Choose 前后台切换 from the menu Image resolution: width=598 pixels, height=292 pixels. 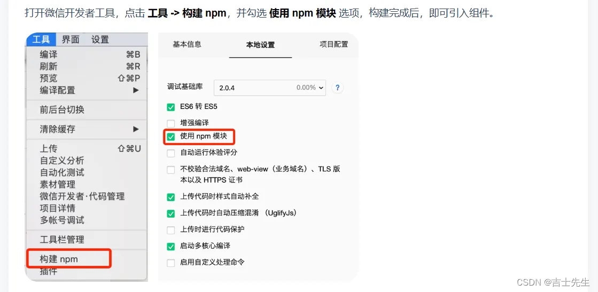click(x=62, y=109)
